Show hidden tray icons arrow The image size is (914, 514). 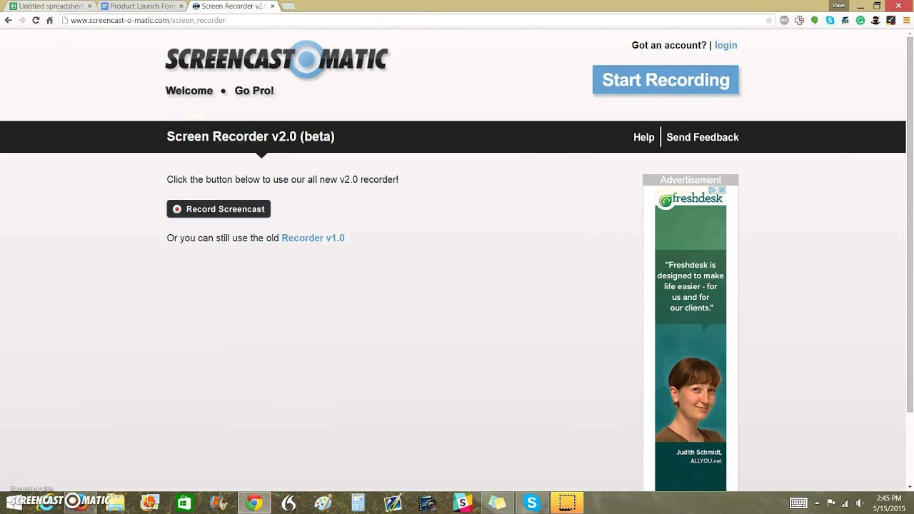818,503
